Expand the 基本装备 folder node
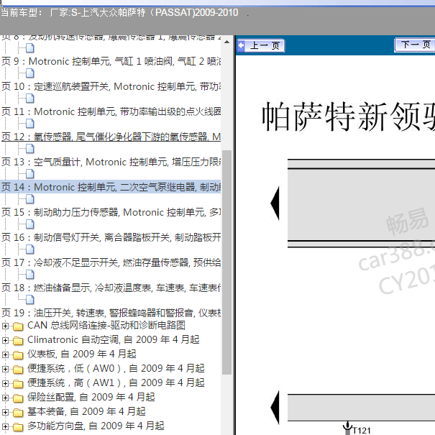Viewport: 435px width, 435px height. click(5, 413)
